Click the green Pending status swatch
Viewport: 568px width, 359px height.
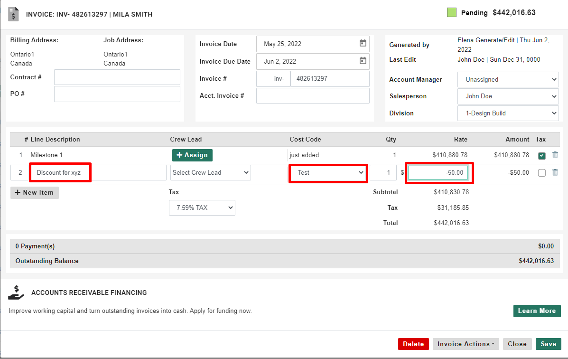pos(451,12)
